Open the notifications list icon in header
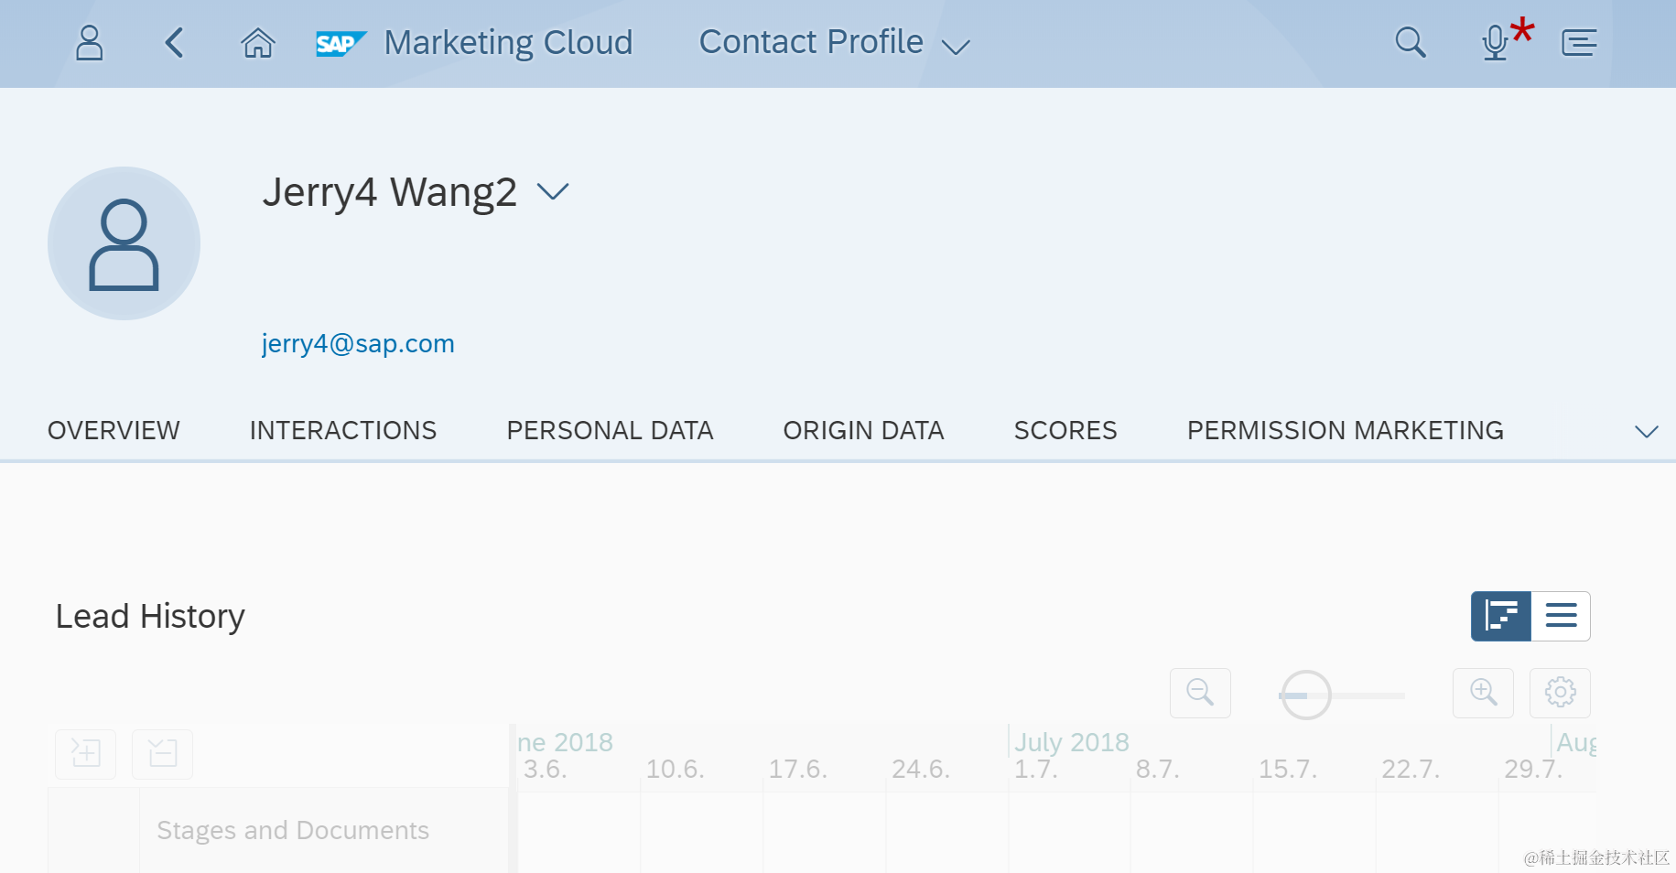This screenshot has width=1676, height=873. [1579, 42]
